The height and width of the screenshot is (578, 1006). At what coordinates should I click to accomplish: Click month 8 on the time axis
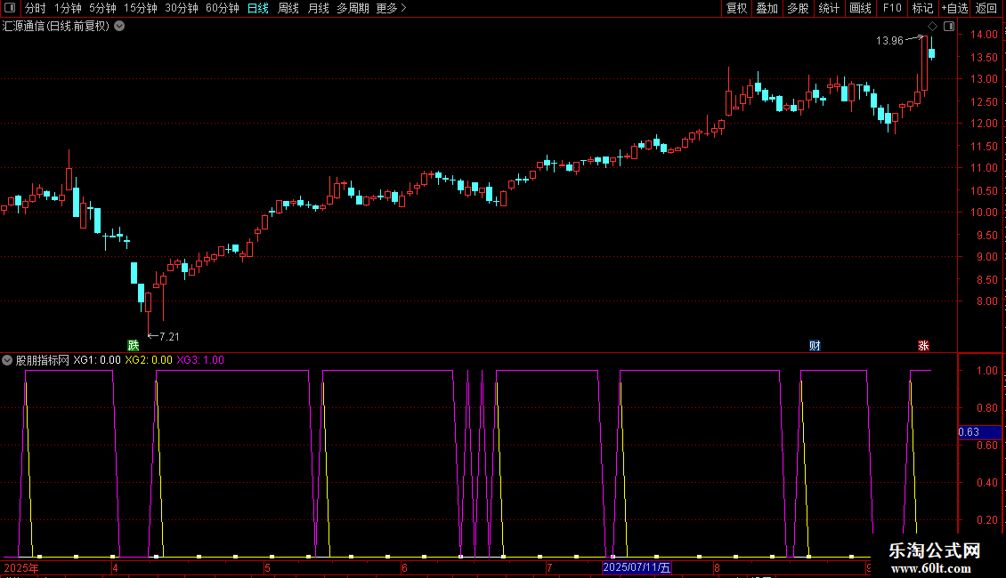(717, 567)
